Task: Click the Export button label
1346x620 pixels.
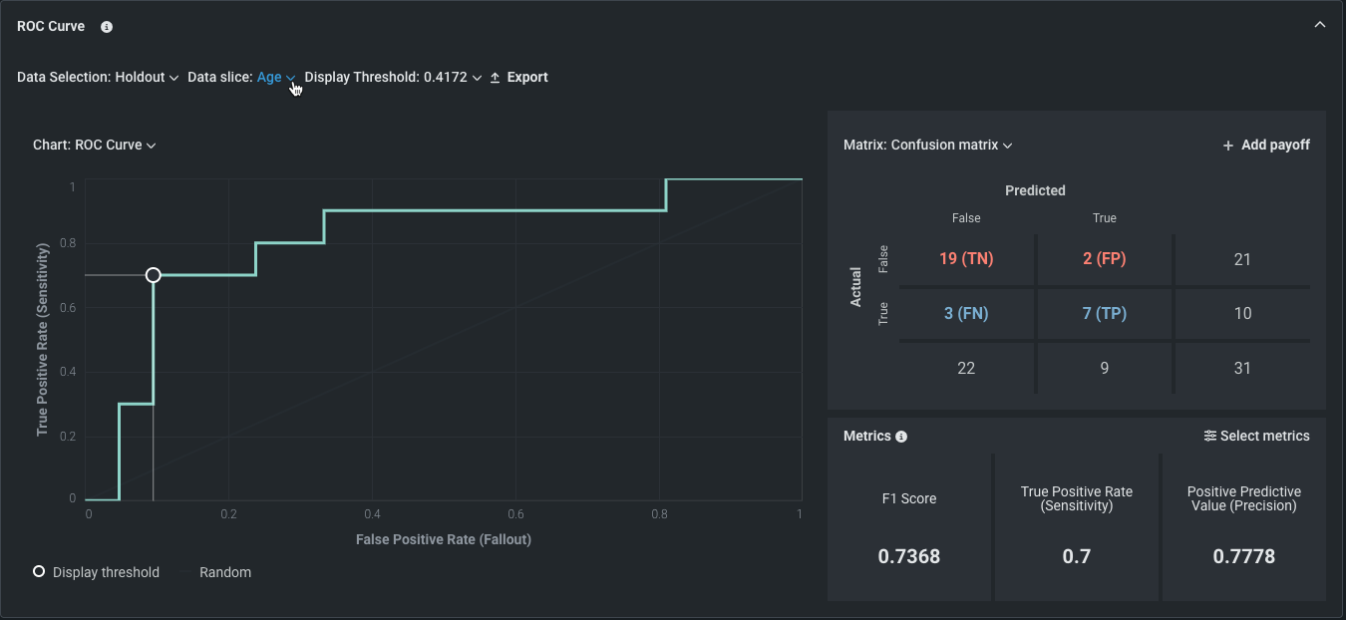Action: 527,77
